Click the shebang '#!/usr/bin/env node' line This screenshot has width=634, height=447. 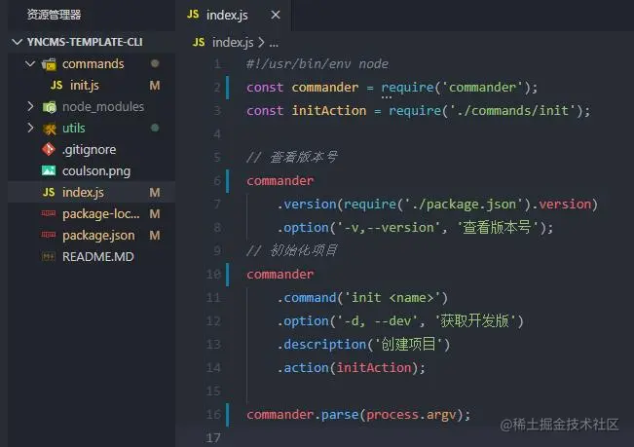coord(317,64)
